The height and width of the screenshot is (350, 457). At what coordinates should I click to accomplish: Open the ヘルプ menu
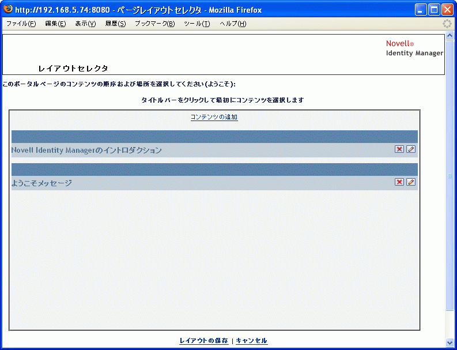[233, 24]
